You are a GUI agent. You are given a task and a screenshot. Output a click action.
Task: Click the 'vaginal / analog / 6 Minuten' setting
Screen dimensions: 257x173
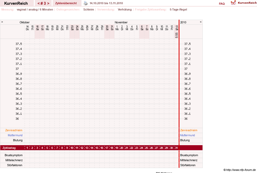(35, 9)
